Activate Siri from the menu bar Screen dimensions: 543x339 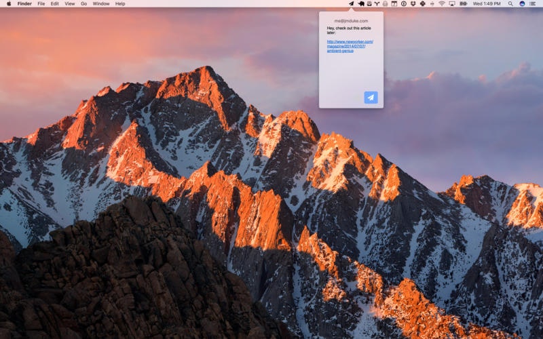(x=522, y=3)
